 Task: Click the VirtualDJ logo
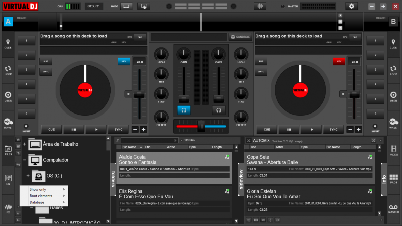click(20, 6)
